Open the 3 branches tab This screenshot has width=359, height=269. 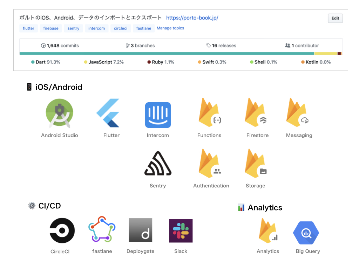pos(140,46)
